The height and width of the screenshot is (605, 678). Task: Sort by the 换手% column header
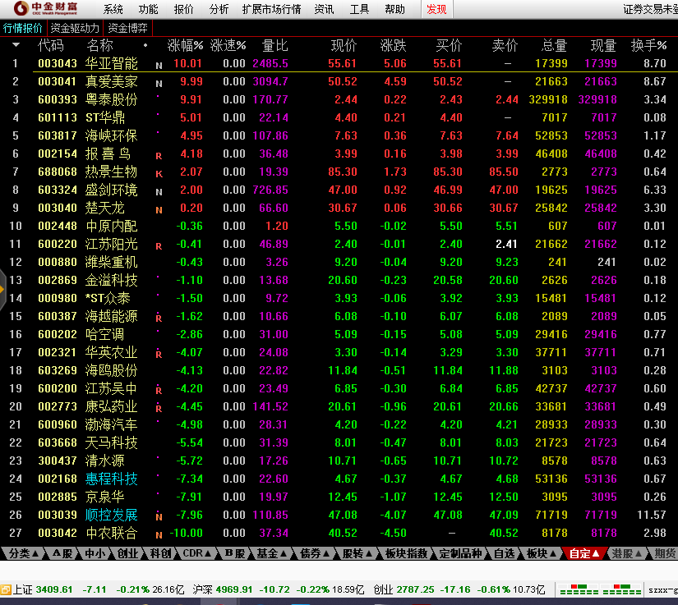(648, 45)
